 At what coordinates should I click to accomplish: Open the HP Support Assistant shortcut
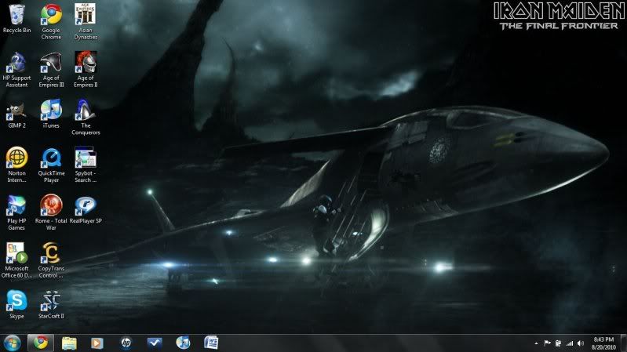coord(16,69)
